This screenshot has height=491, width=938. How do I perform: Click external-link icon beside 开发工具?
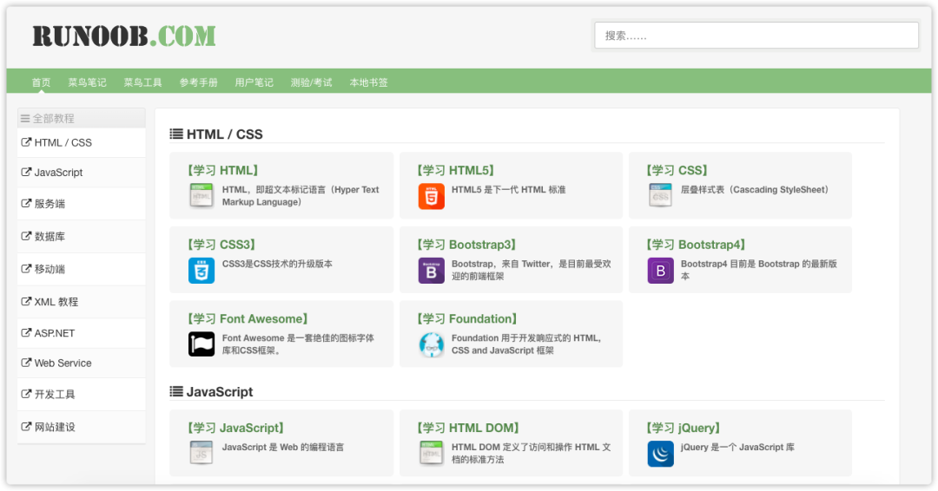(x=26, y=394)
